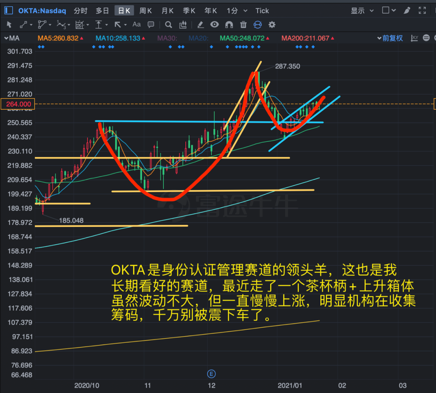Click the yellow OKTA annotation text
Viewport: 436px width, 393px height.
pos(263,293)
